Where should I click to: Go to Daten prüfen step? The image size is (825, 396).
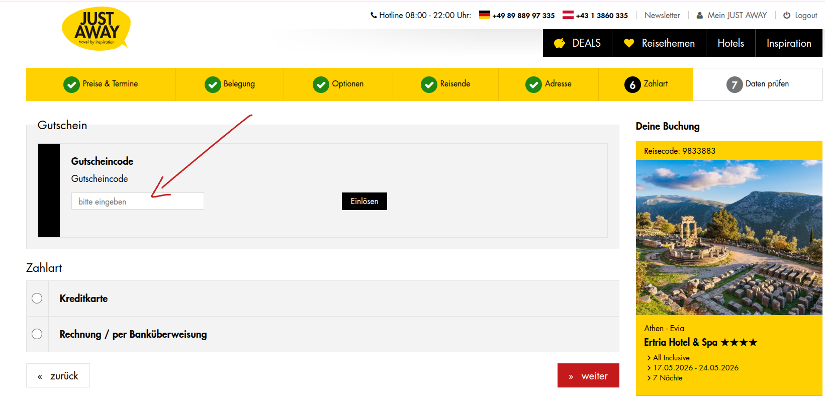(758, 84)
